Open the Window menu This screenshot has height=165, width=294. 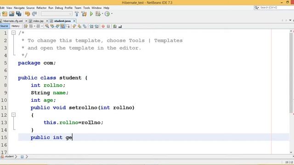(96, 8)
